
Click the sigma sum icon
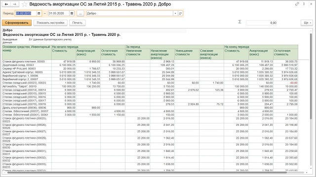239,22
